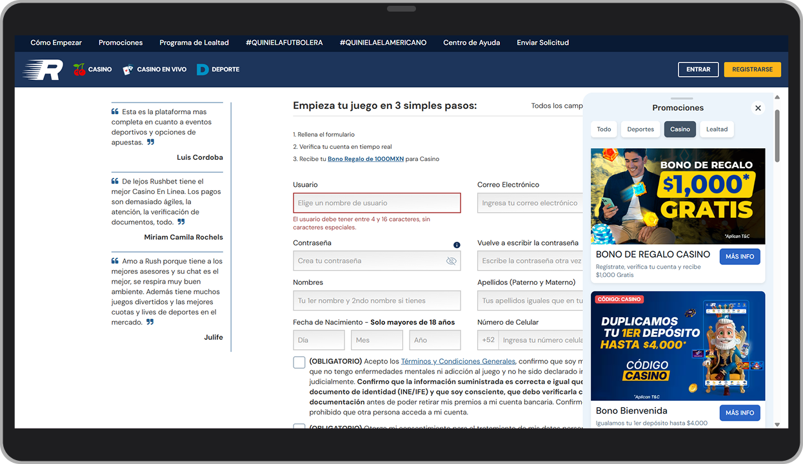Show the password using the eye icon
The height and width of the screenshot is (464, 803).
coord(450,261)
